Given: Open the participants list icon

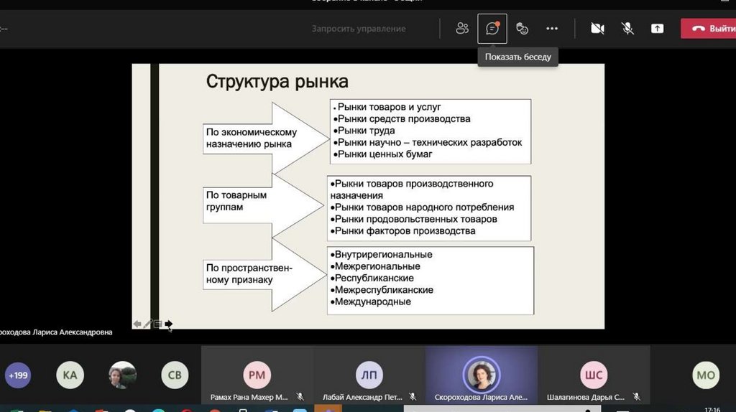Looking at the screenshot, I should [x=462, y=29].
